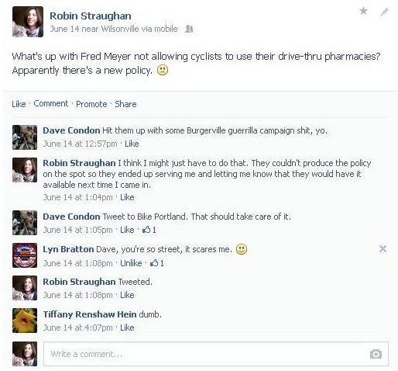Screen dimensions: 398x371
Task: Like Dave Condon's Burgerville comment
Action: pyautogui.click(x=132, y=144)
